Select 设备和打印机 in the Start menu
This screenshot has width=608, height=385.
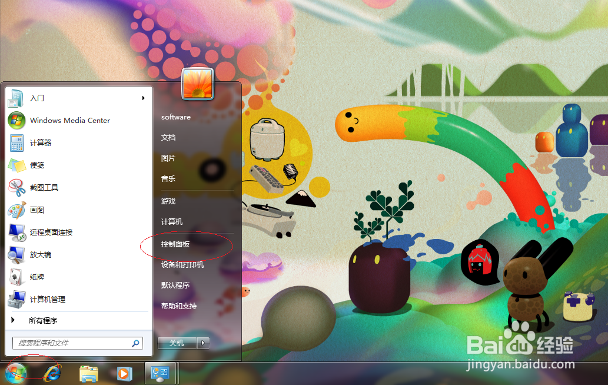click(x=183, y=264)
